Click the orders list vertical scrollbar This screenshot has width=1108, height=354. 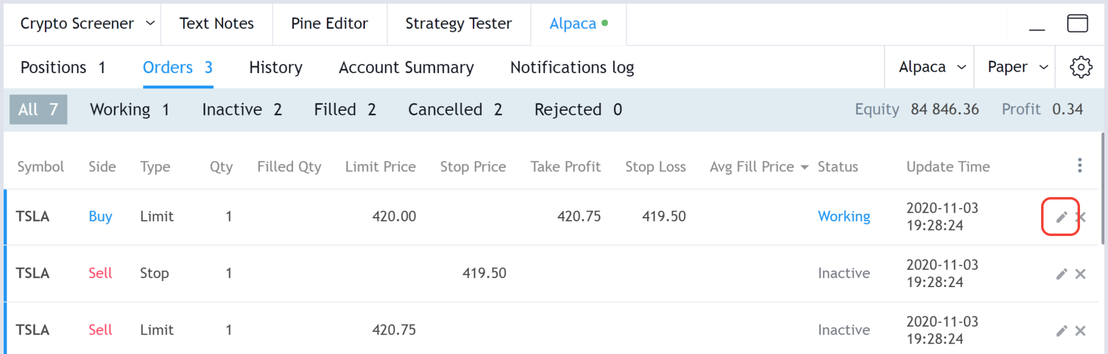(x=1103, y=189)
